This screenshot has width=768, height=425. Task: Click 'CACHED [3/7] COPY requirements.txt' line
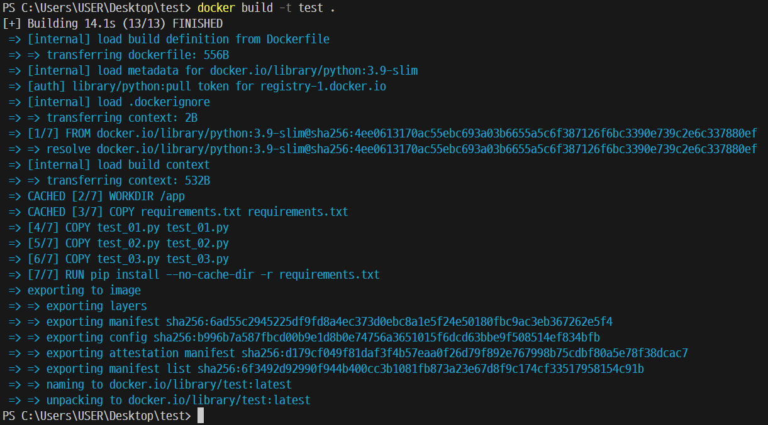pyautogui.click(x=179, y=212)
